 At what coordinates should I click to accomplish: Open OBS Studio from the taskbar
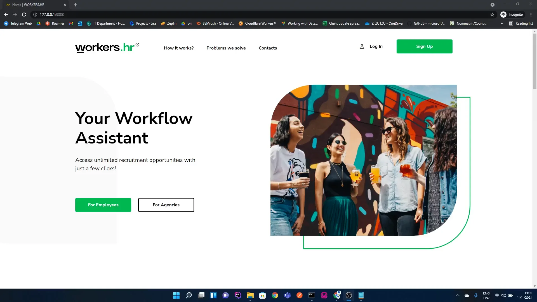coord(349,295)
